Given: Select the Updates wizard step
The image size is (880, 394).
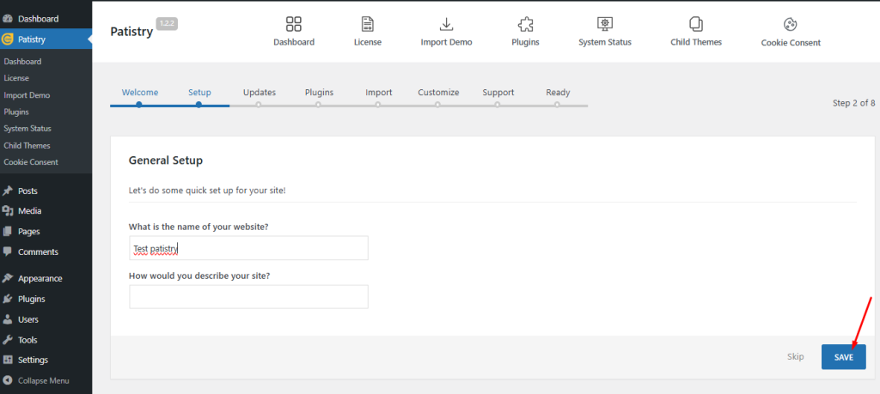Looking at the screenshot, I should coord(260,93).
